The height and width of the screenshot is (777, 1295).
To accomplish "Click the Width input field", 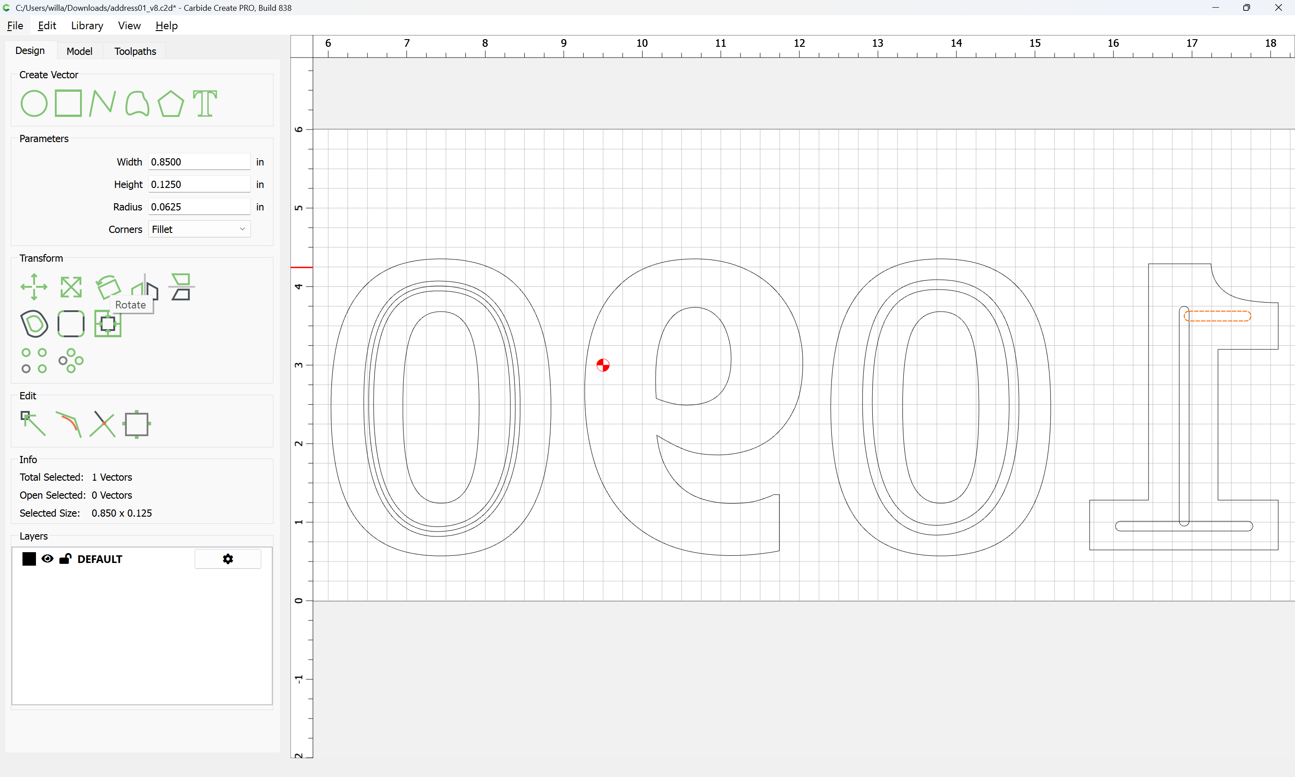I will [x=199, y=162].
